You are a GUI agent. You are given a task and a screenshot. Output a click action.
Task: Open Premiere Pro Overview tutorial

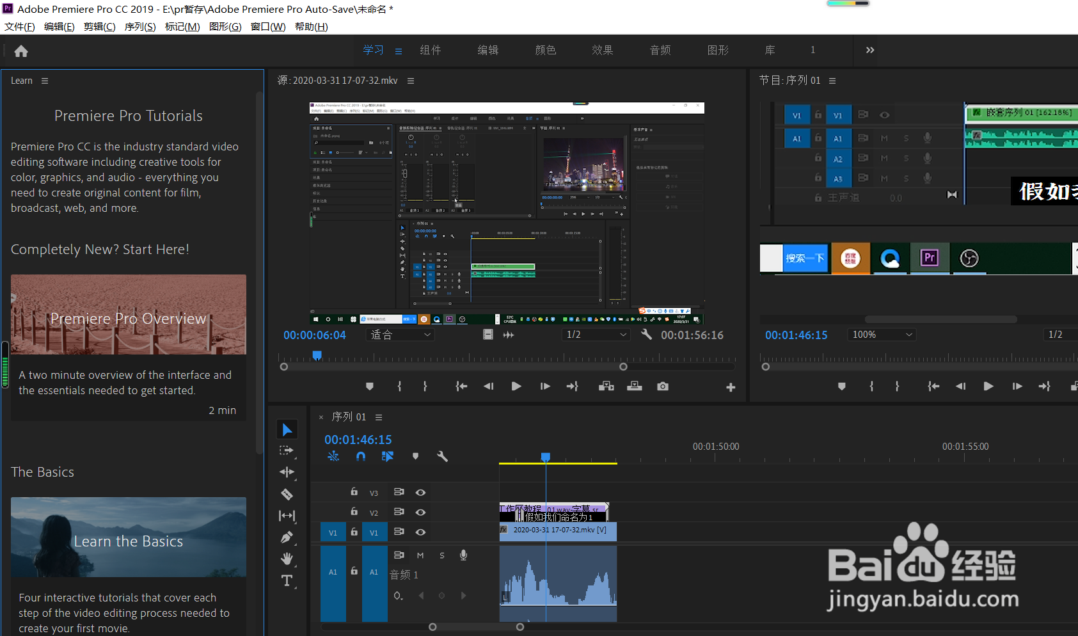click(129, 315)
